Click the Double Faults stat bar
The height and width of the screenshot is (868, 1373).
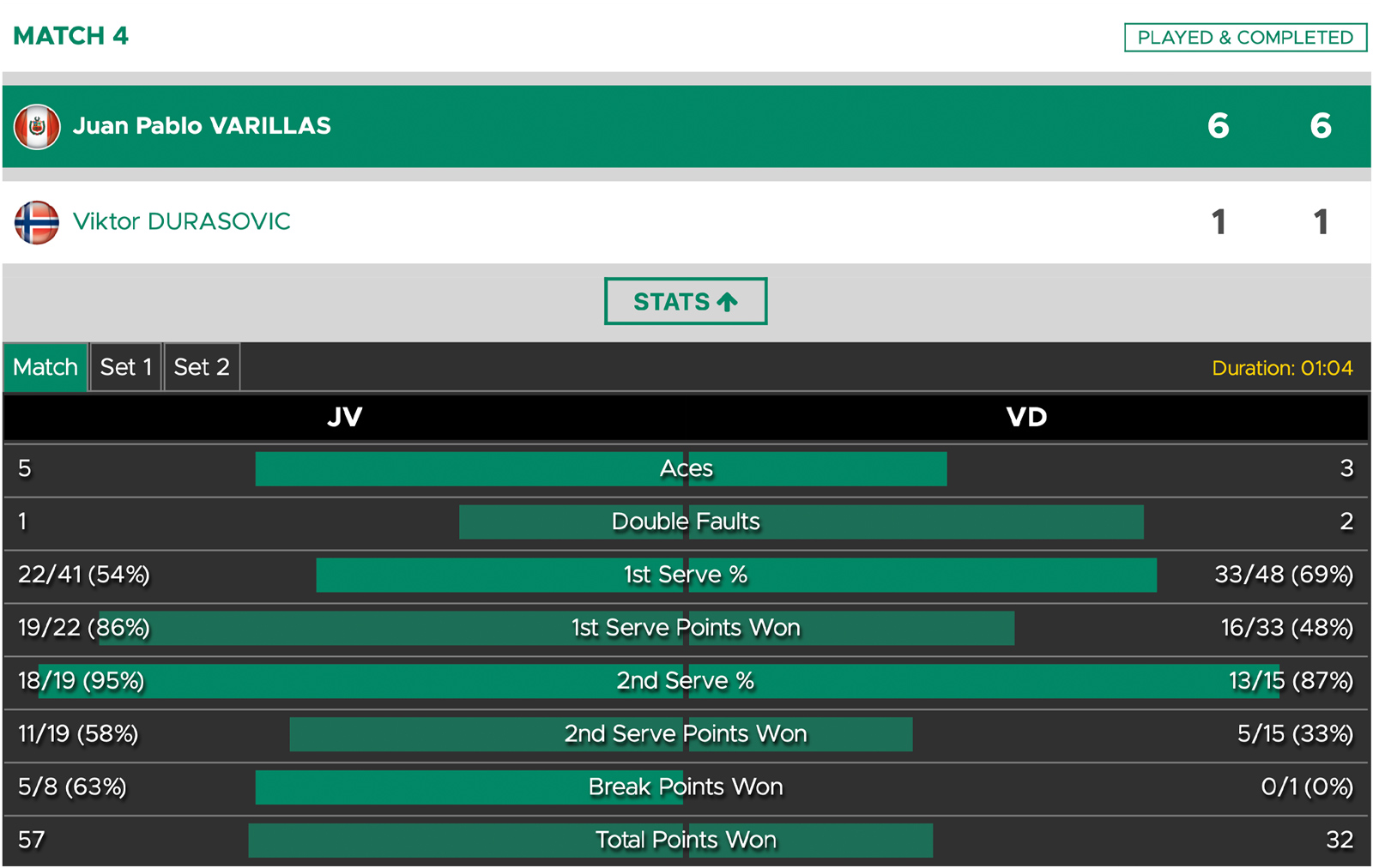tap(801, 522)
